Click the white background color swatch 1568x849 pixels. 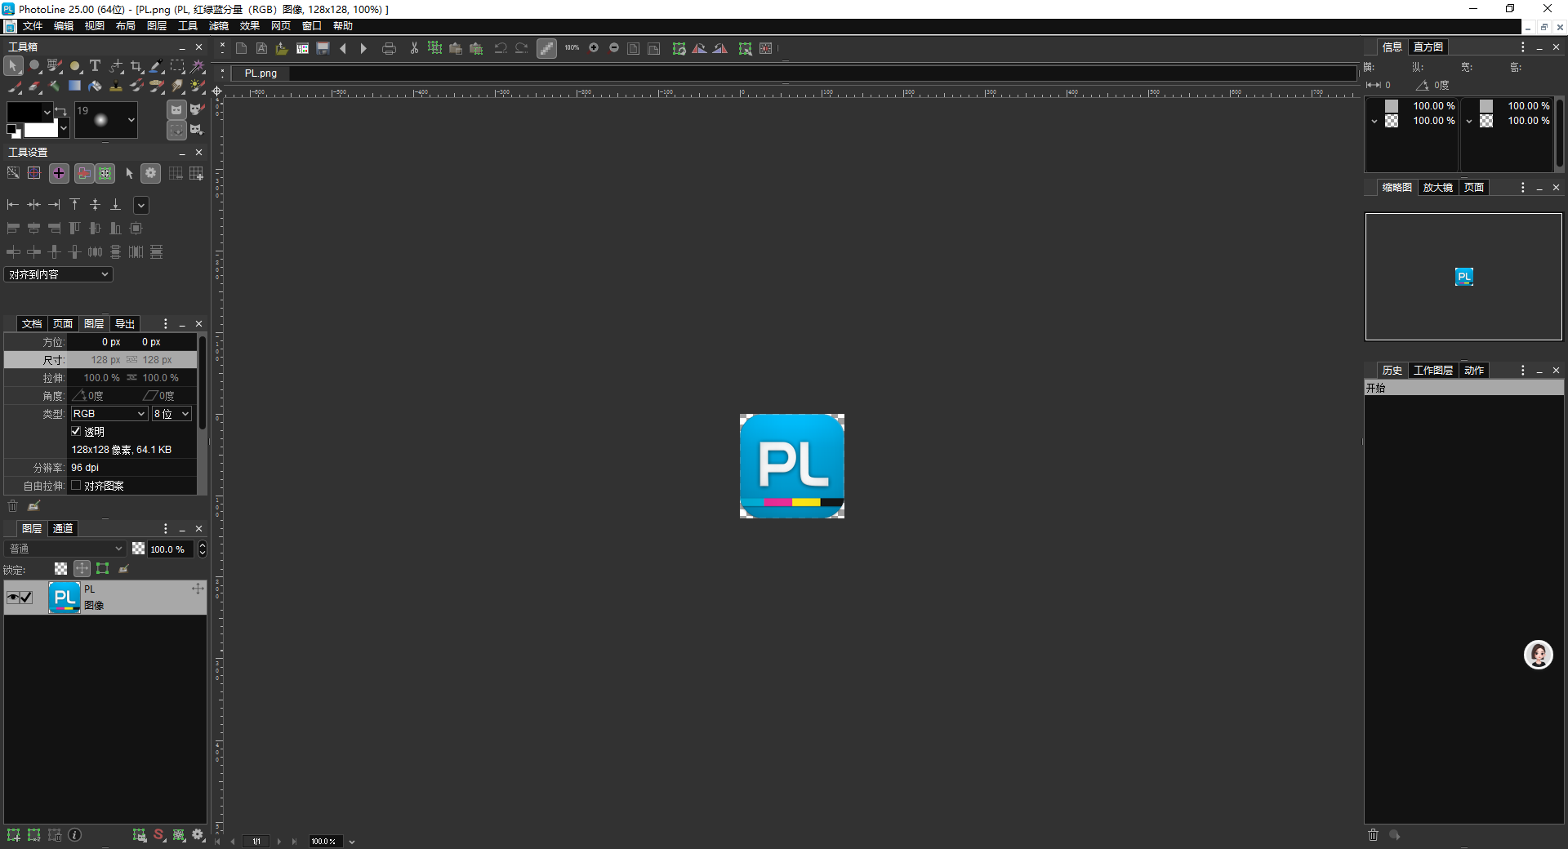coord(41,129)
